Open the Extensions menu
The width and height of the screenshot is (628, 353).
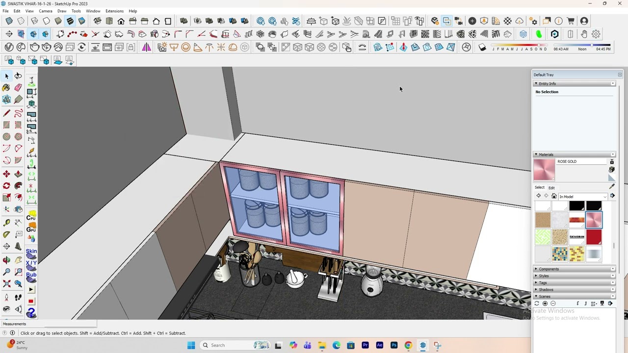(x=114, y=11)
